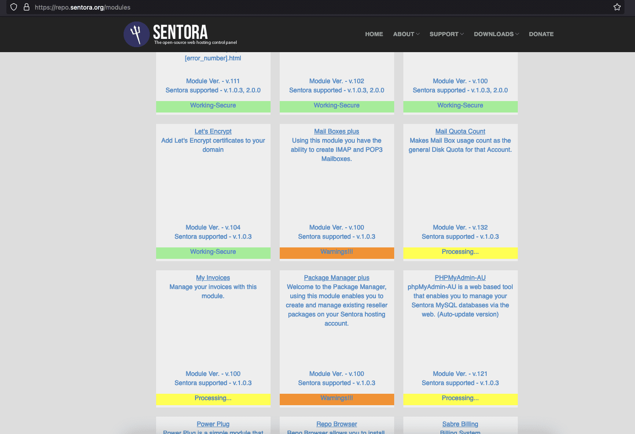Image resolution: width=635 pixels, height=434 pixels.
Task: Click the PHPMyAdmin-AU module link
Action: point(460,278)
